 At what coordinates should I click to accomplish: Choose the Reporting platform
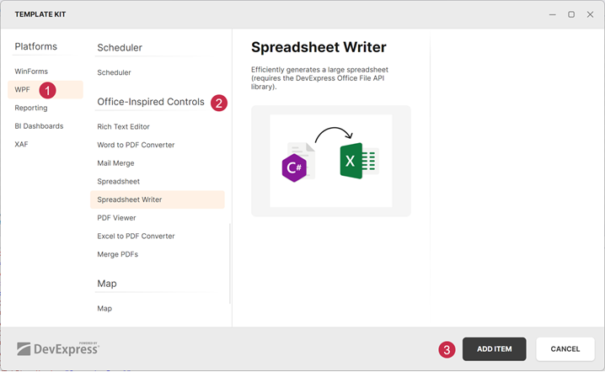[x=31, y=108]
